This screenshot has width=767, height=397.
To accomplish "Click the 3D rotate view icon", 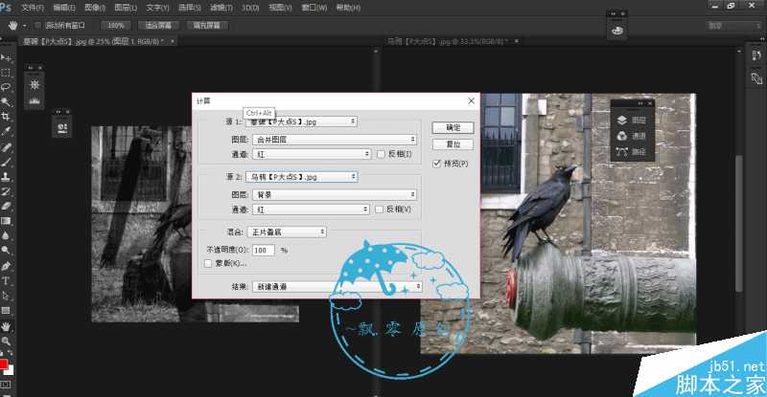I will click(616, 31).
